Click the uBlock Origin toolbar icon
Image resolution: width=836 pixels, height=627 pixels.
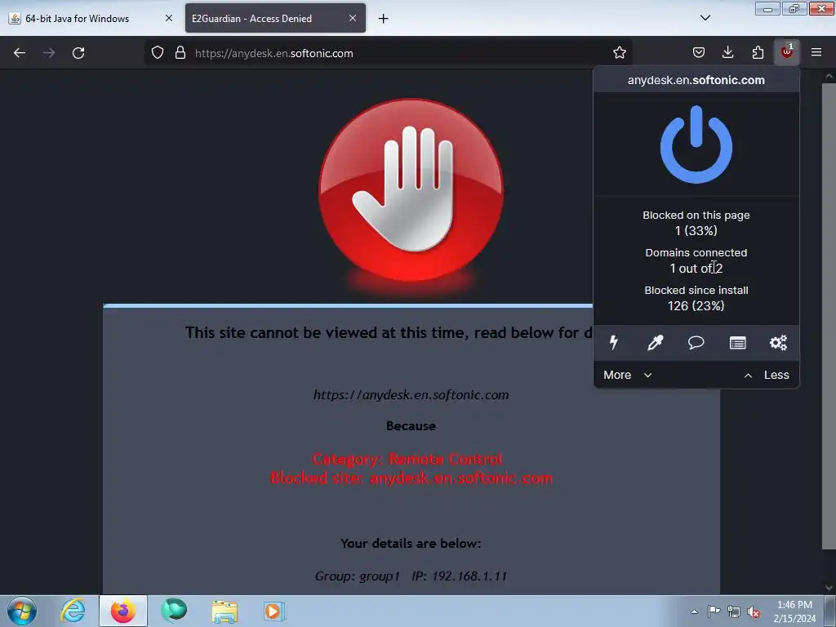pos(786,52)
